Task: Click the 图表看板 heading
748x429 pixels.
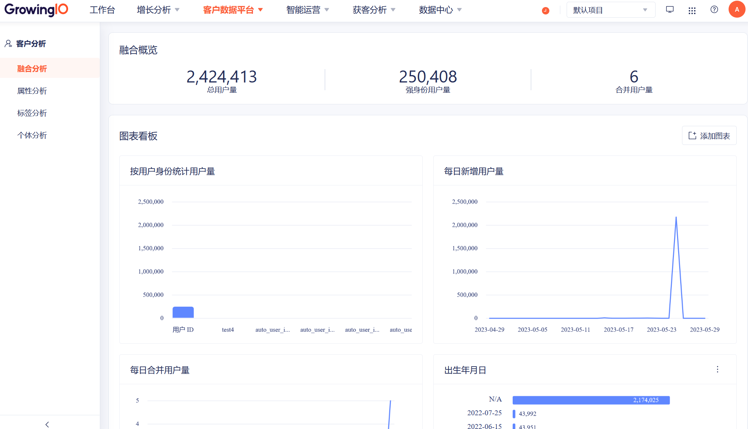Action: tap(138, 136)
